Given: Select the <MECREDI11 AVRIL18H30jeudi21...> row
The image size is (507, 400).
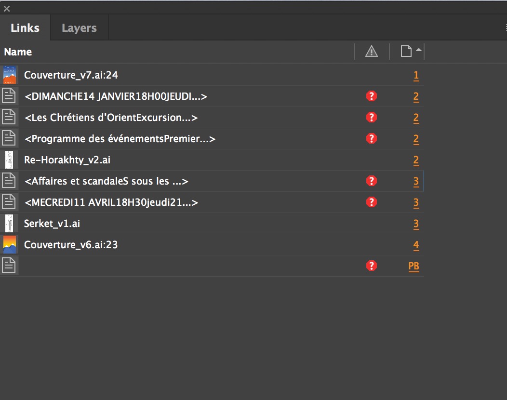Looking at the screenshot, I should point(212,202).
